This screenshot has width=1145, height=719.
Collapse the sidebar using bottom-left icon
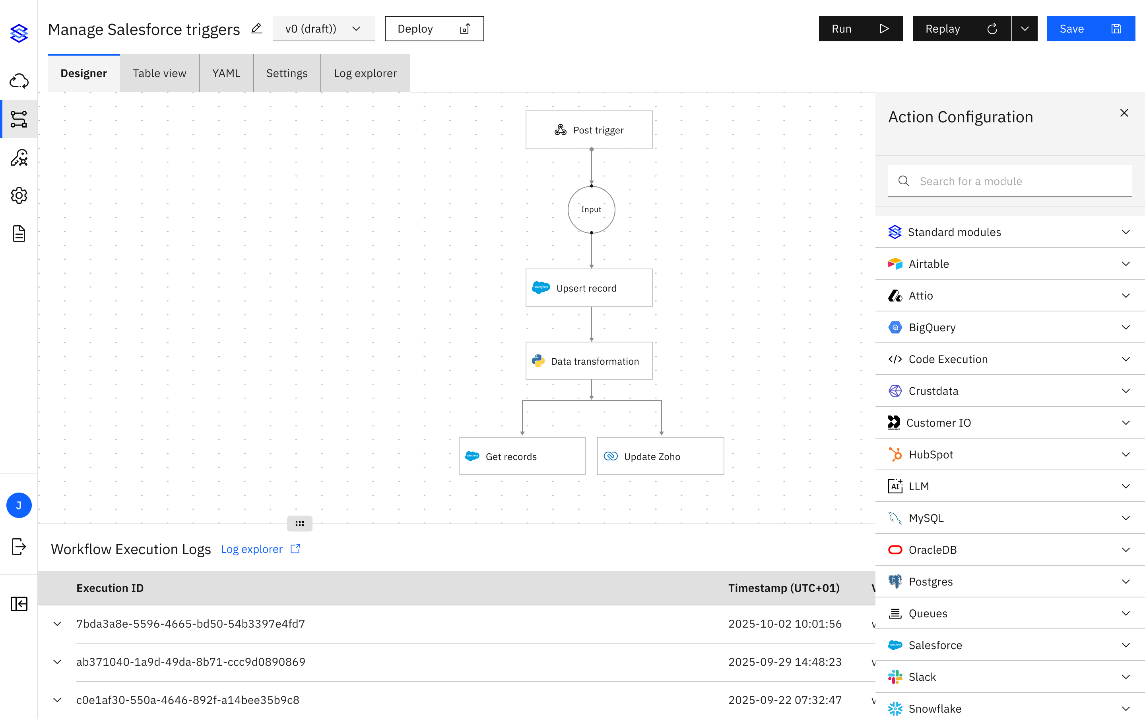pos(19,604)
